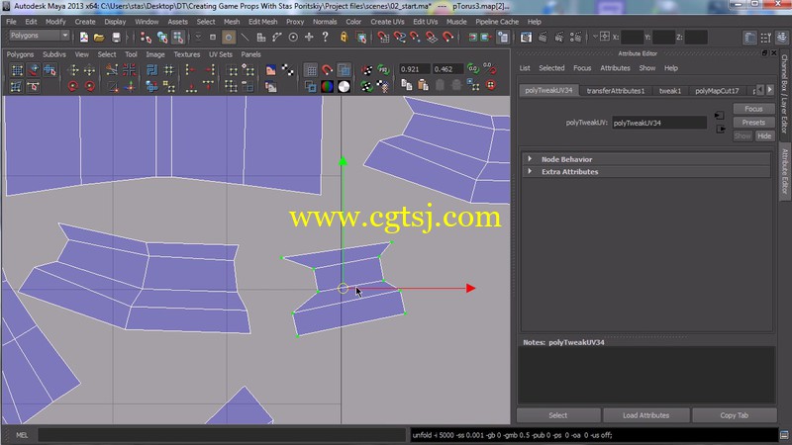Click the input connection arrow icon
The height and width of the screenshot is (445, 792).
tap(720, 116)
